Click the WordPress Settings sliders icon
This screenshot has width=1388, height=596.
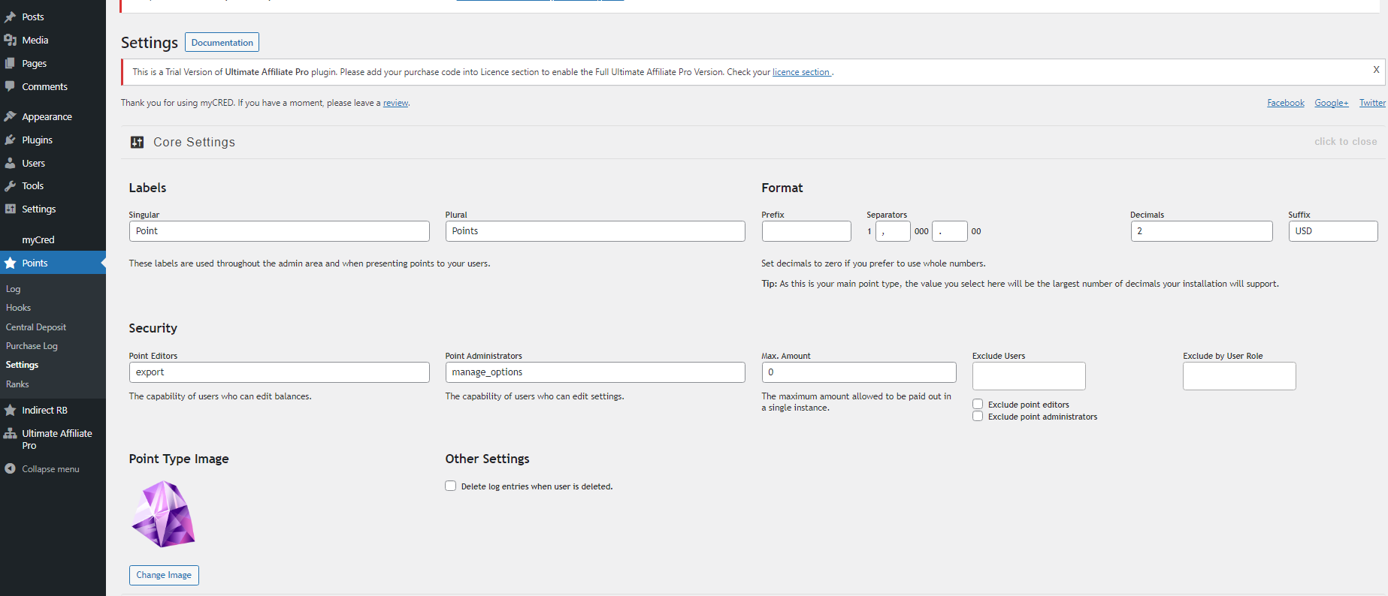coord(11,209)
